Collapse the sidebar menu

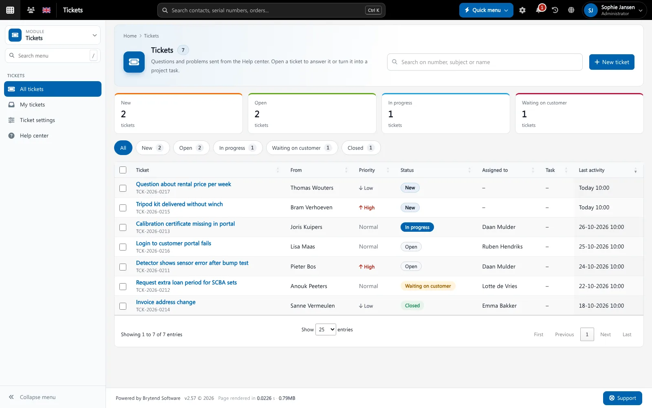[x=32, y=397]
